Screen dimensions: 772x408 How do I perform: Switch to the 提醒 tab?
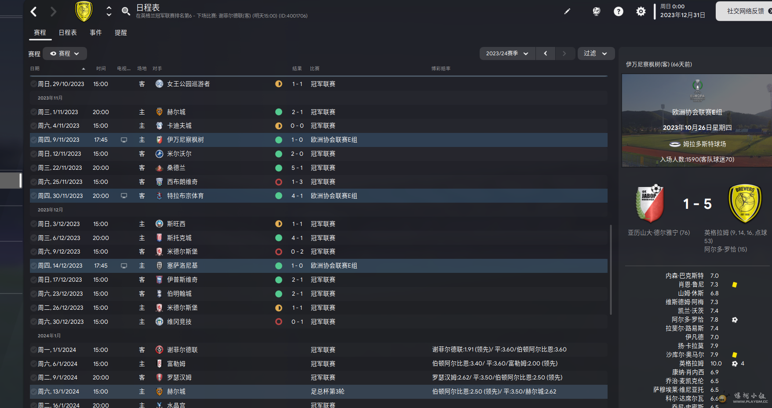[120, 32]
